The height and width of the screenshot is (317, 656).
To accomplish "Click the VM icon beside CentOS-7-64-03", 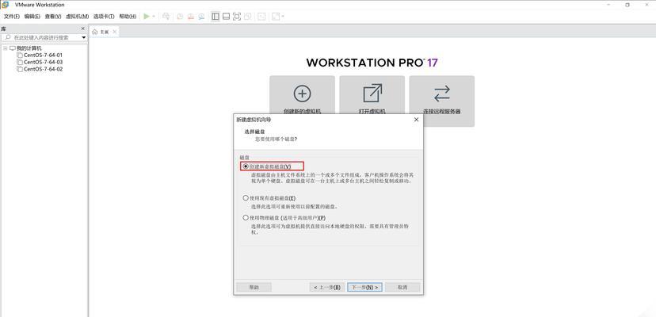I will click(20, 62).
